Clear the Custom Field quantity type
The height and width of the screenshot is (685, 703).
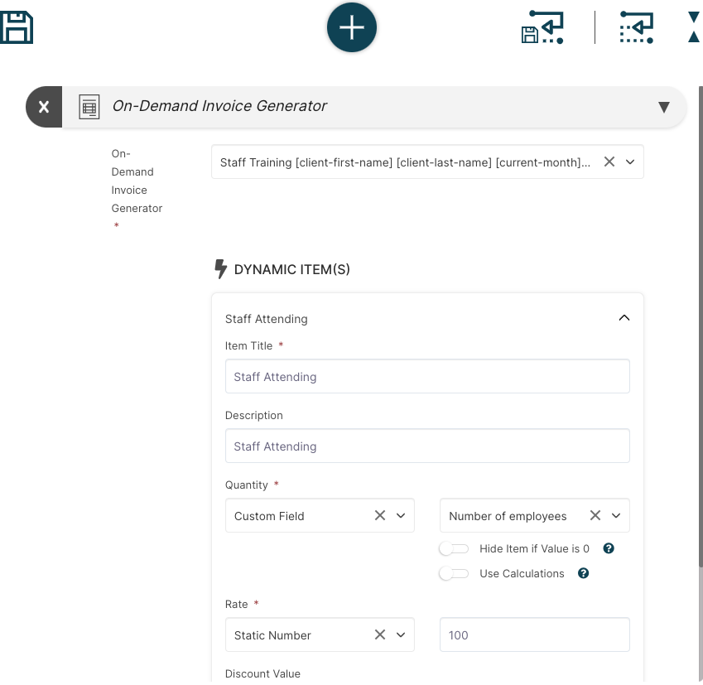coord(380,515)
